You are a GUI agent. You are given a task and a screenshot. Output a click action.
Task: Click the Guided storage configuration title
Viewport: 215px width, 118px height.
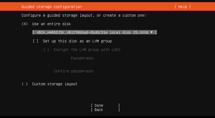pos(52,7)
